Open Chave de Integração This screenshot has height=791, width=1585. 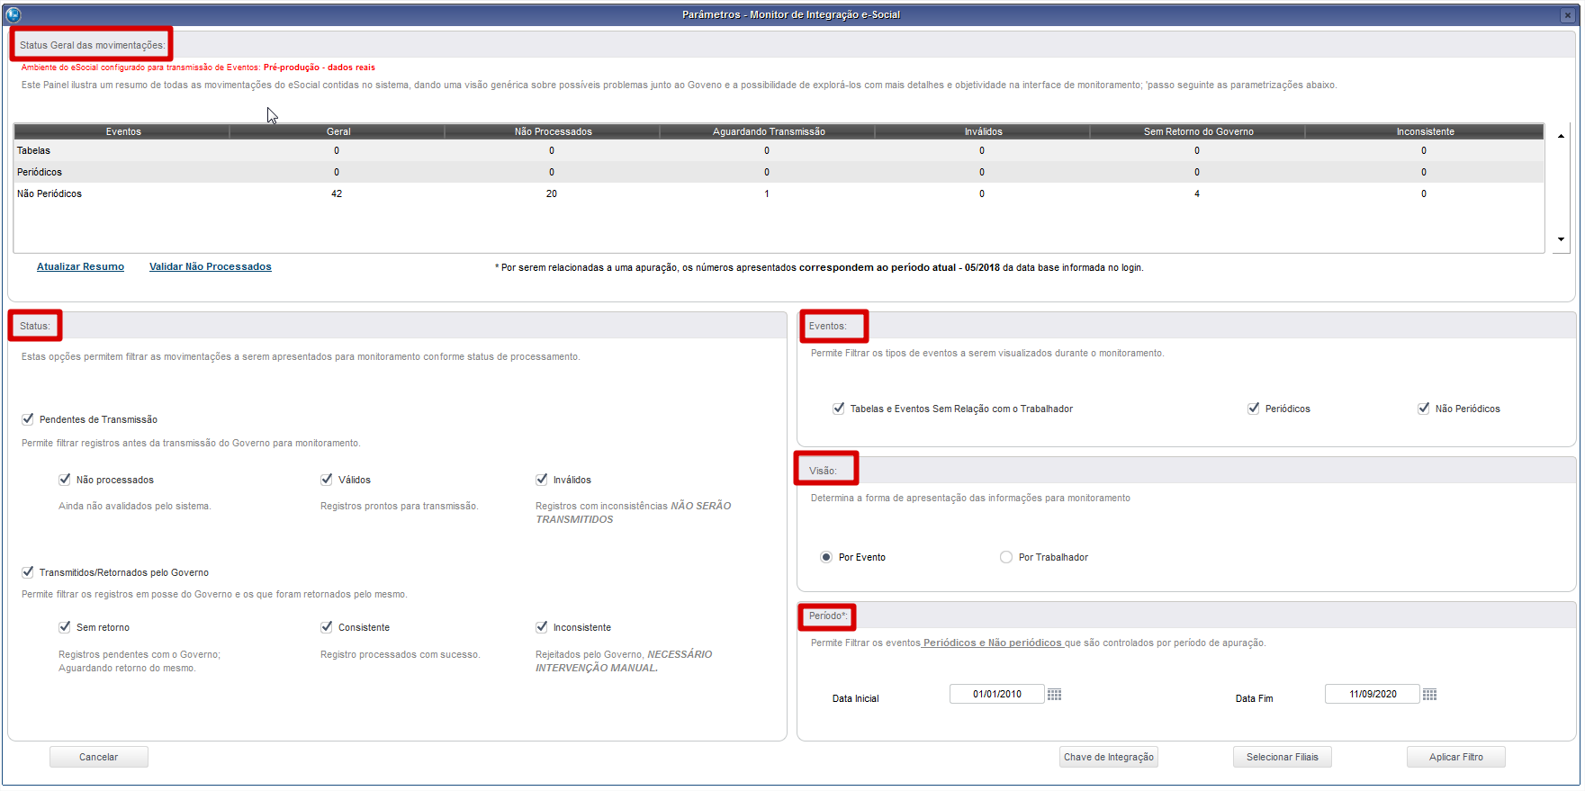[1109, 757]
